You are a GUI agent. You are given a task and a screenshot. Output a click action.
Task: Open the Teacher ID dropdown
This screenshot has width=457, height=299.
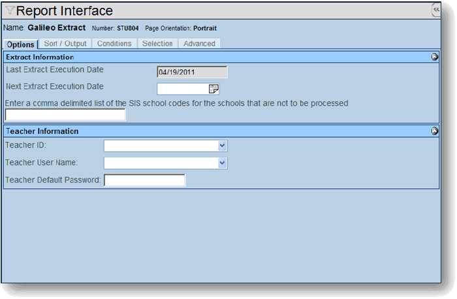click(x=223, y=146)
